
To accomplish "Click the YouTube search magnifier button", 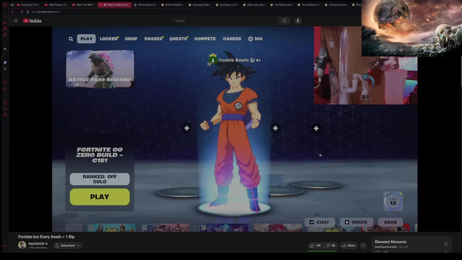I will pyautogui.click(x=284, y=21).
